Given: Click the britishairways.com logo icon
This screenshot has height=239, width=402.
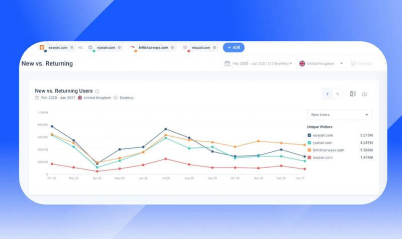Looking at the screenshot, I should (133, 47).
